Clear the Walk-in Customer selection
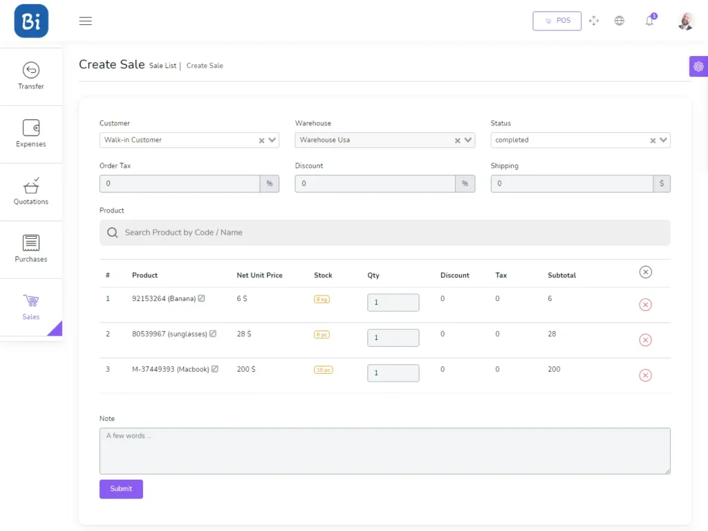The image size is (708, 531). tap(261, 141)
